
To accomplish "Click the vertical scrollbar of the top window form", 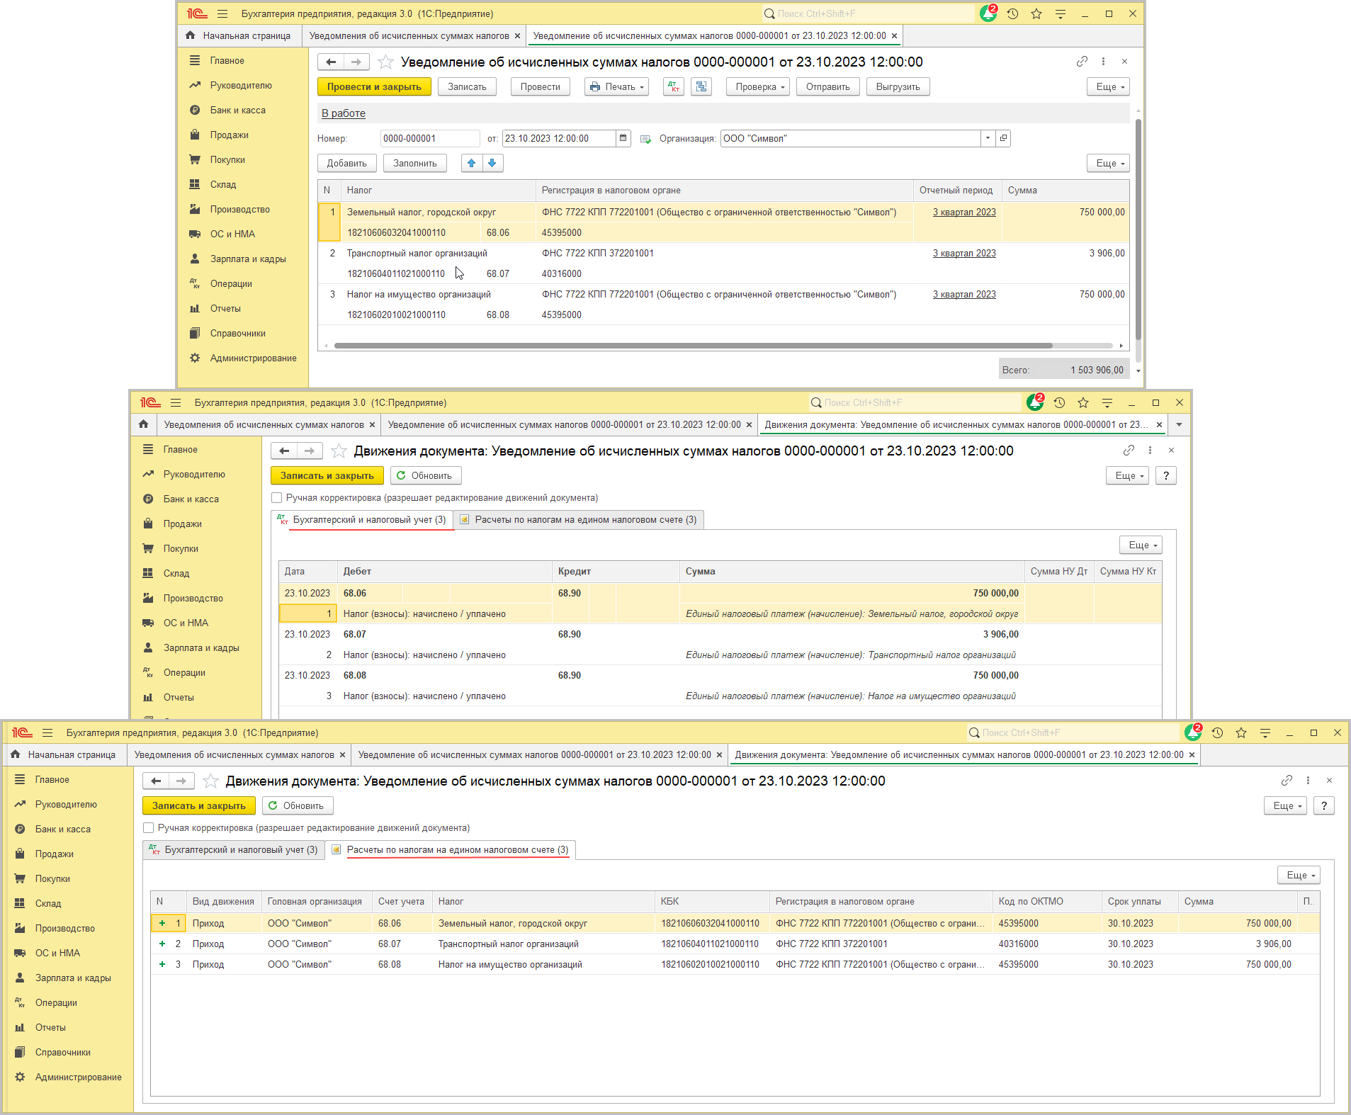I will (1138, 230).
